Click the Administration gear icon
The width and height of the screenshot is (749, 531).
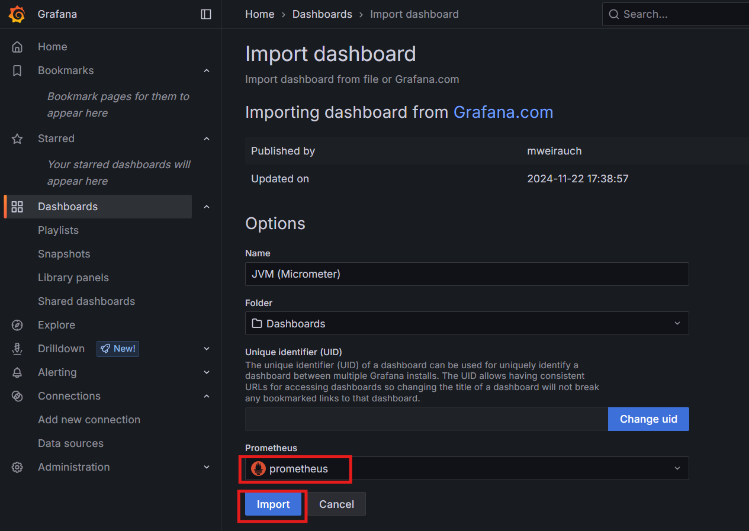point(17,467)
